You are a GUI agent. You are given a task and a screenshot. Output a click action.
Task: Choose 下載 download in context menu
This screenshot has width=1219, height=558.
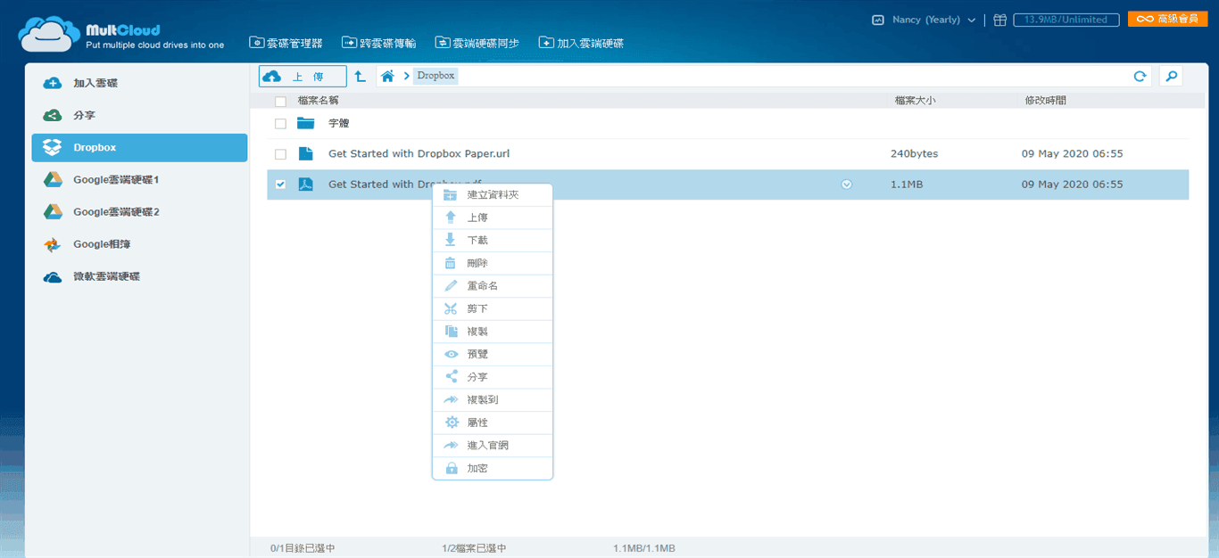pos(493,241)
